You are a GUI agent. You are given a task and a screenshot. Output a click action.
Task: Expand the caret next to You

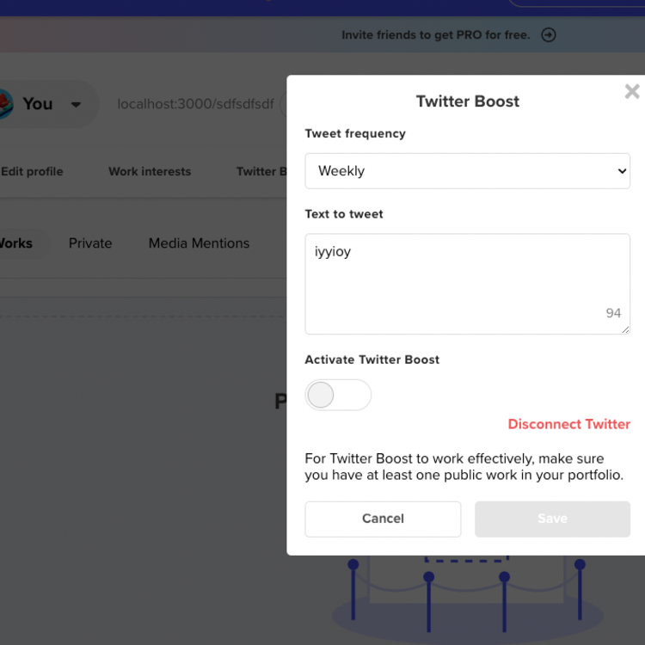point(76,105)
